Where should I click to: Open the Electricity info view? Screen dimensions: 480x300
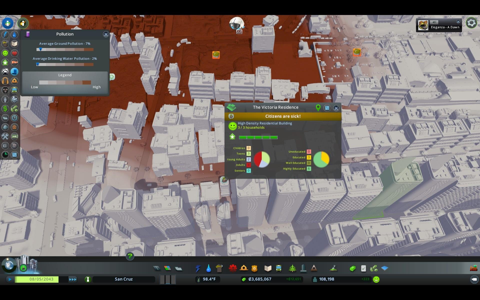pyautogui.click(x=5, y=34)
